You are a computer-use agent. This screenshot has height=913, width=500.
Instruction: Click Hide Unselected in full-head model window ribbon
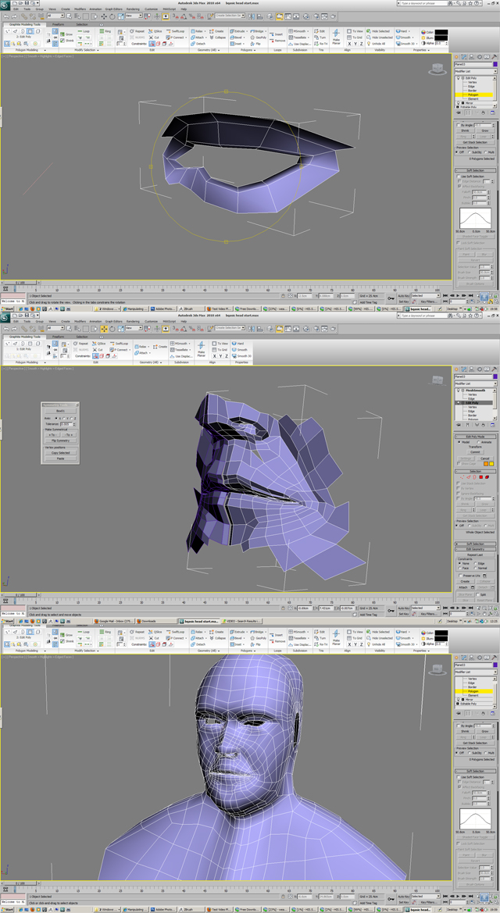pyautogui.click(x=380, y=639)
